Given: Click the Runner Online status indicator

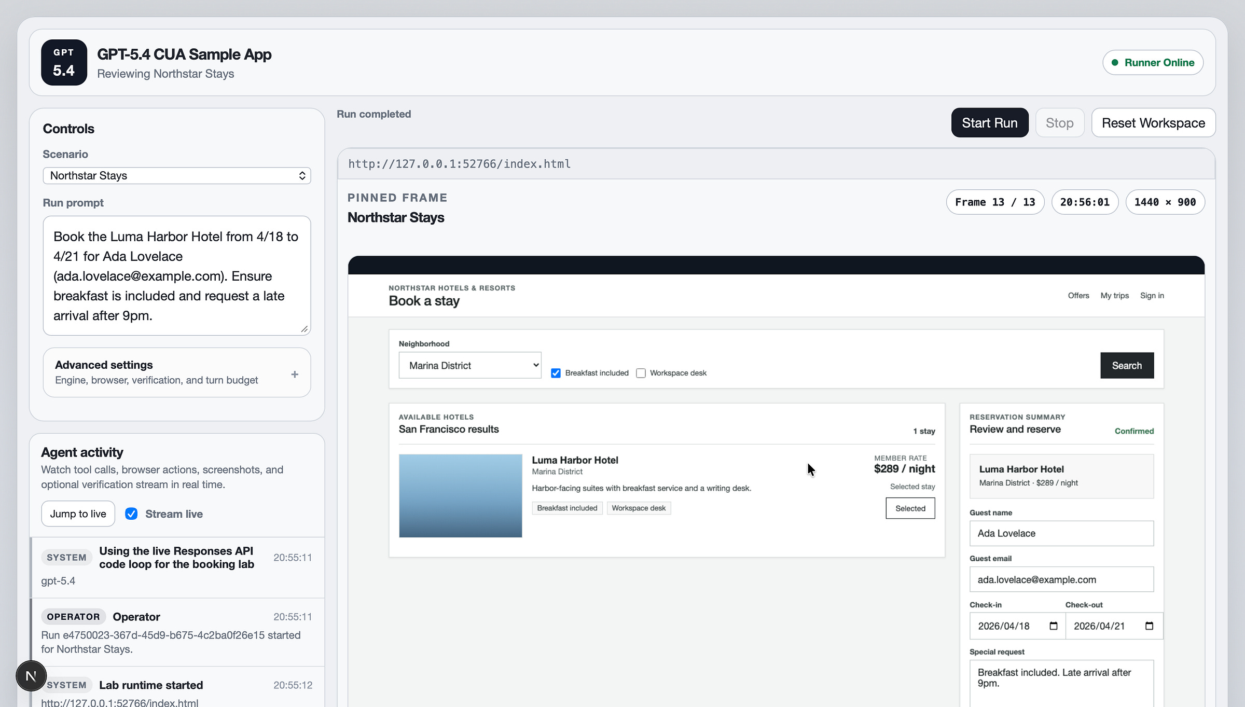Looking at the screenshot, I should point(1153,62).
